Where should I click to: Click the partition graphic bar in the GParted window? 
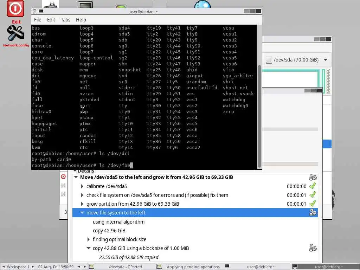[291, 81]
